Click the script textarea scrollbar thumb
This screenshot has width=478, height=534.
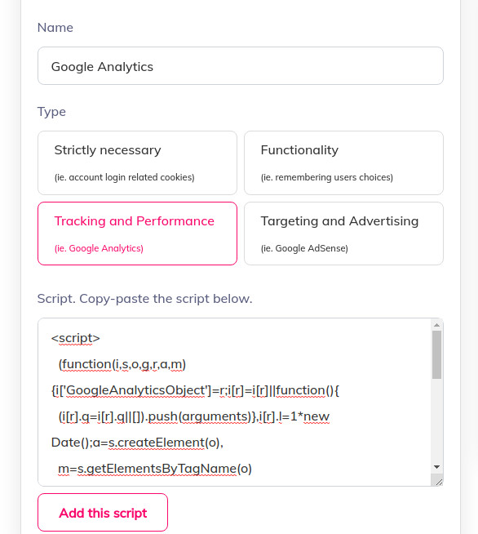[437, 354]
